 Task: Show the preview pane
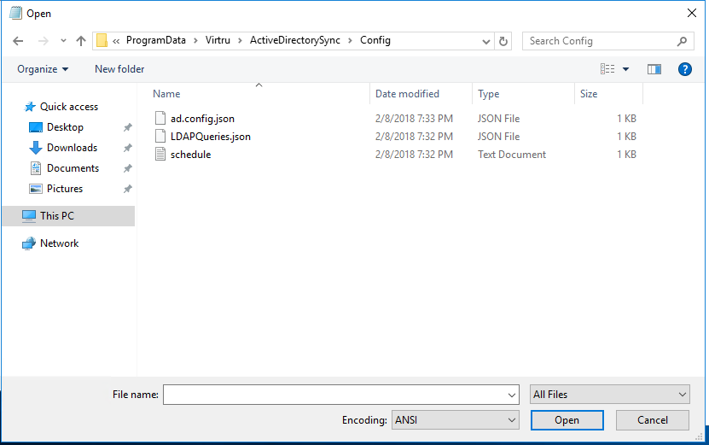point(654,69)
